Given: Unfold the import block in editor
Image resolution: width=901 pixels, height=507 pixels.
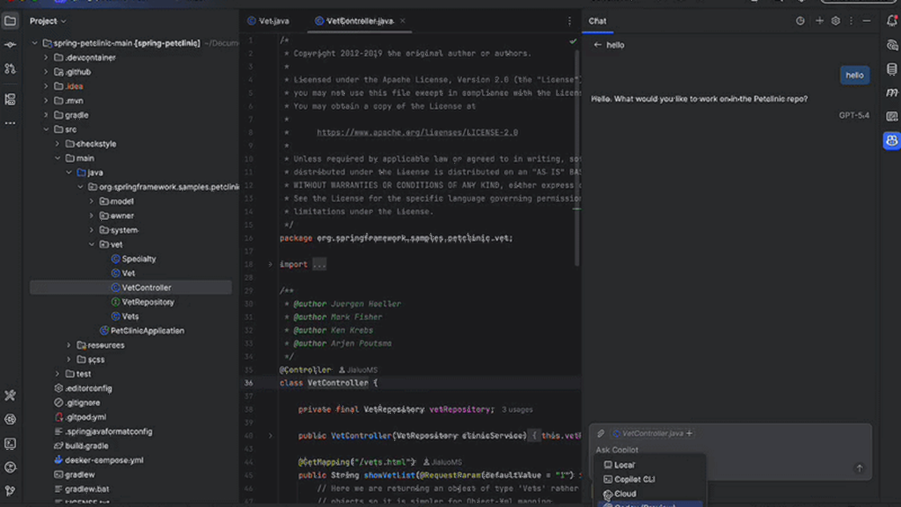Looking at the screenshot, I should [x=270, y=264].
